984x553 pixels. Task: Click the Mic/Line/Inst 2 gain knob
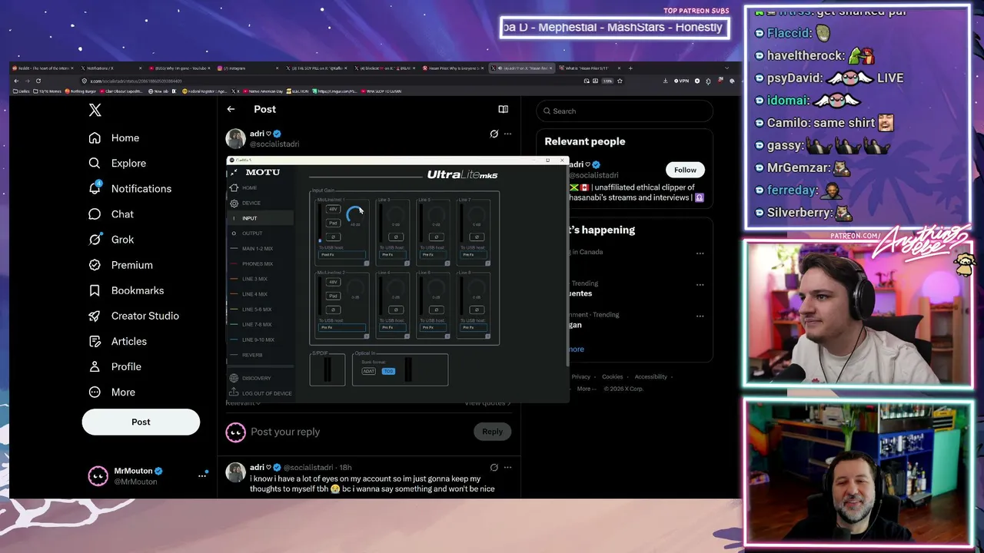[355, 287]
